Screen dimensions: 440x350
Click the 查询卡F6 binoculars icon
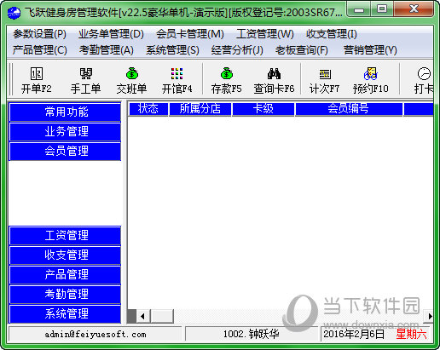pos(274,73)
